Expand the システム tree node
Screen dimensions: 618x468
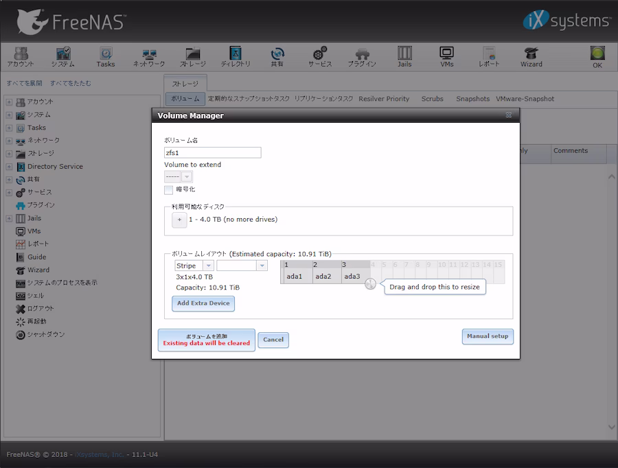point(9,115)
